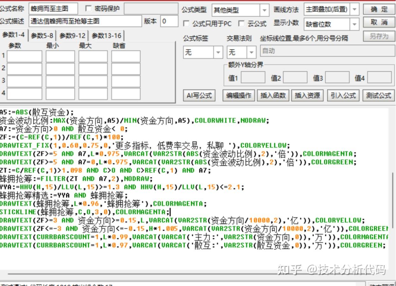Click the 确定 confirm button
The width and height of the screenshot is (396, 286).
click(379, 9)
